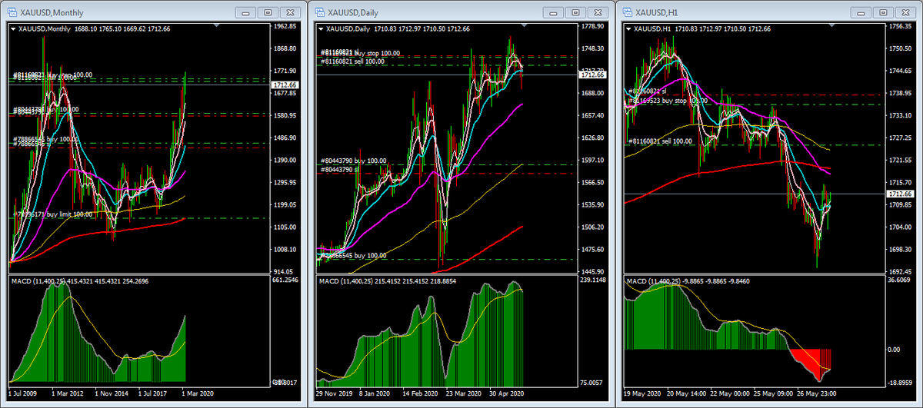Maximize the XAUUSD,H1 chart window
Viewport: 923px width, 408px height.
point(884,13)
